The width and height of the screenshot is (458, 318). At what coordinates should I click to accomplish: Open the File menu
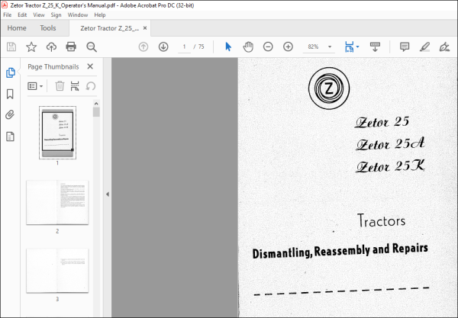click(x=8, y=15)
